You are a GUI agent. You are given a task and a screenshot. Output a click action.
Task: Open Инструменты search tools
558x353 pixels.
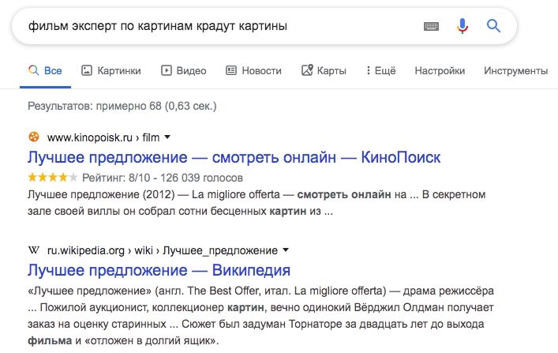(515, 70)
